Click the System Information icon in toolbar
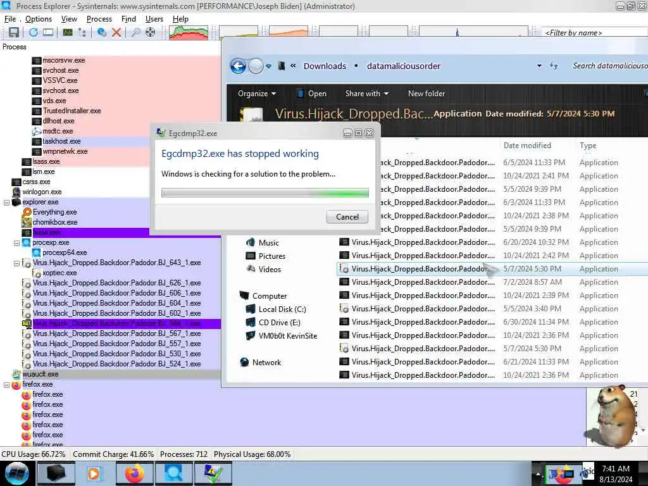This screenshot has width=648, height=486. tap(67, 32)
